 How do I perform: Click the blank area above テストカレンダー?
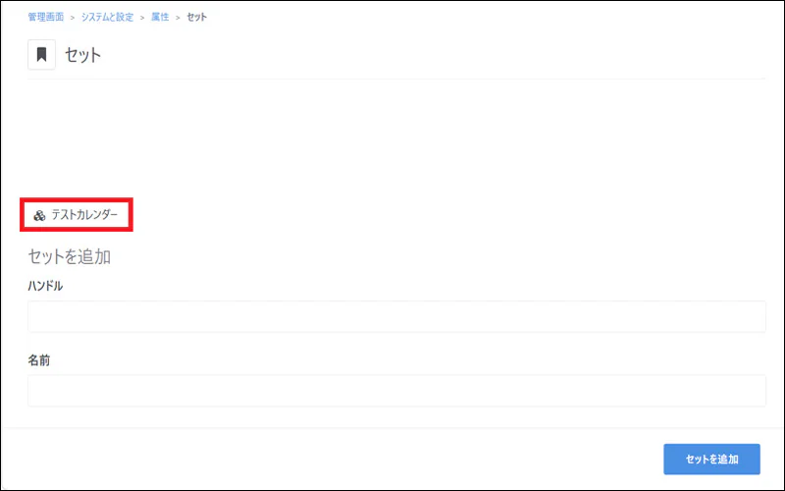[x=397, y=137]
